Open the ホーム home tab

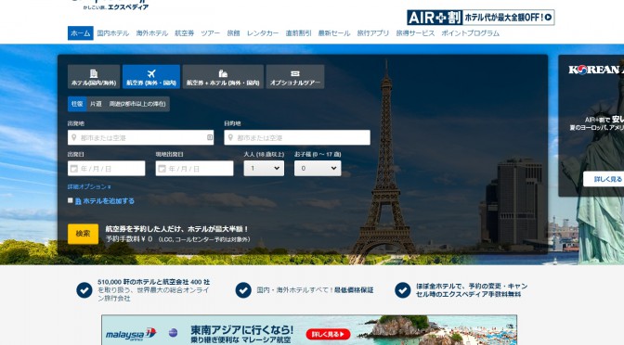[x=81, y=33]
